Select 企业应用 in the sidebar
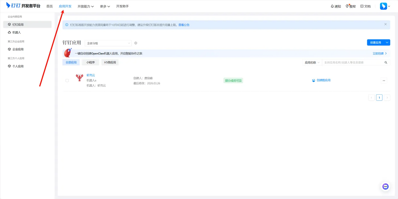398x199 pixels. click(x=27, y=49)
